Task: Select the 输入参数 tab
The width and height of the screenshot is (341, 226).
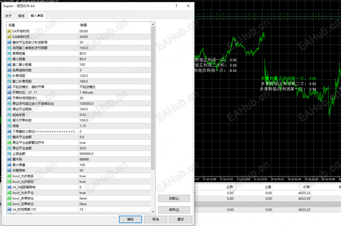Action: 37,16
